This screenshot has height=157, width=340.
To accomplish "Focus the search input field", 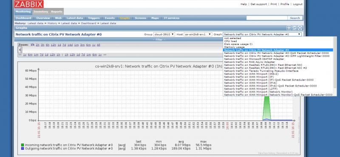I will click(267, 18).
